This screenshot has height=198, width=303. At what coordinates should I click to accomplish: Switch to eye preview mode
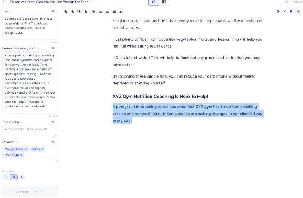click(x=154, y=2)
